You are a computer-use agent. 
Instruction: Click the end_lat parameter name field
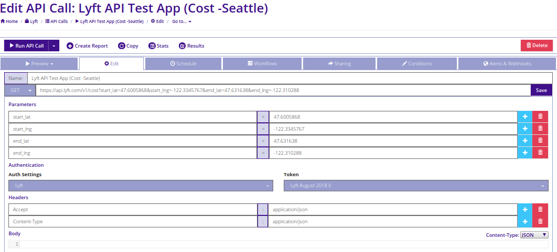(133, 141)
